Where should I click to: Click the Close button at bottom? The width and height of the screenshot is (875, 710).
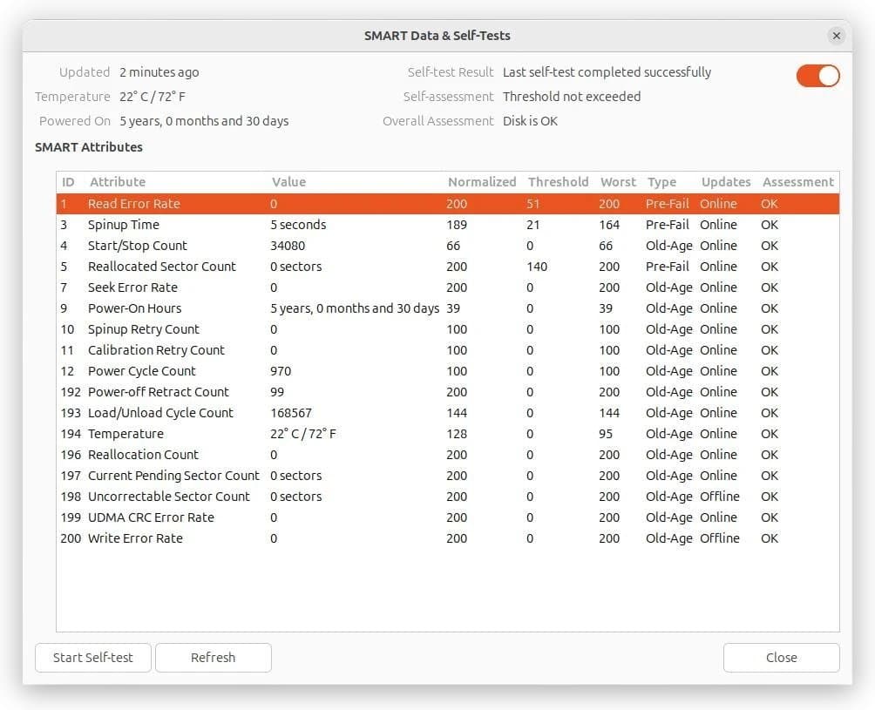pos(781,658)
